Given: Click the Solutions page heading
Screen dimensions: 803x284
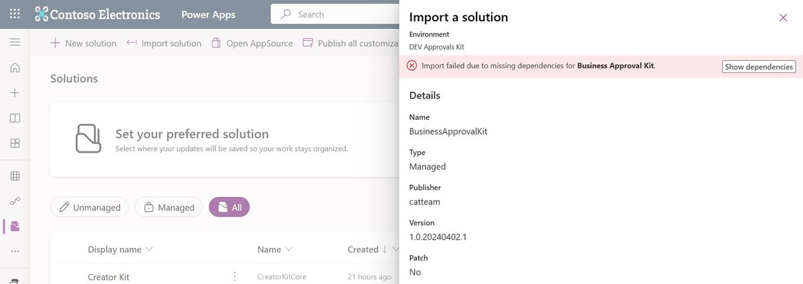Looking at the screenshot, I should (74, 78).
